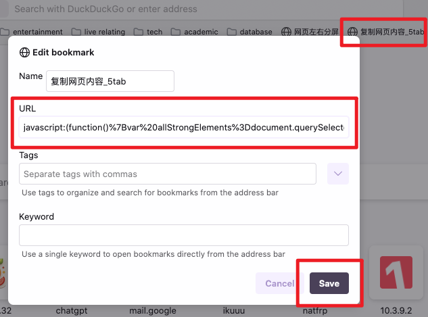Open the 网页左右分屏 bookmark
This screenshot has height=317, width=428.
coord(310,32)
